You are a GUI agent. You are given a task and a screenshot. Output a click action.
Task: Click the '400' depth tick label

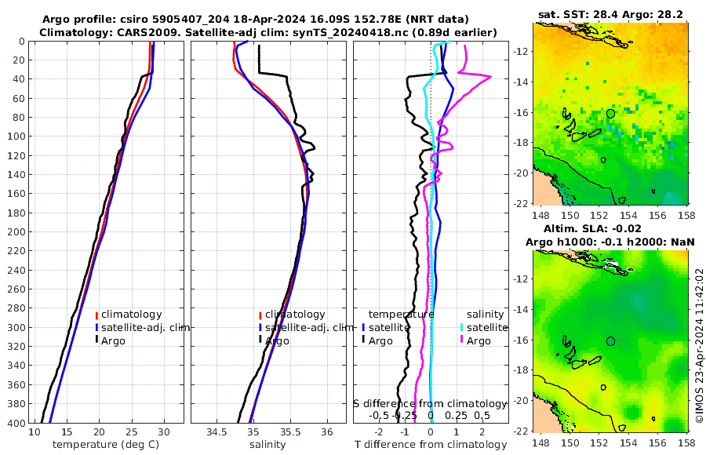pyautogui.click(x=16, y=423)
